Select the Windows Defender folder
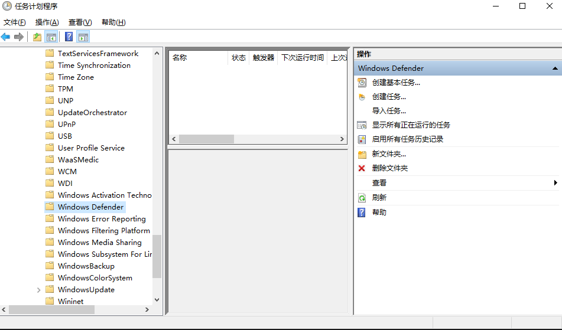The image size is (562, 330). click(90, 207)
